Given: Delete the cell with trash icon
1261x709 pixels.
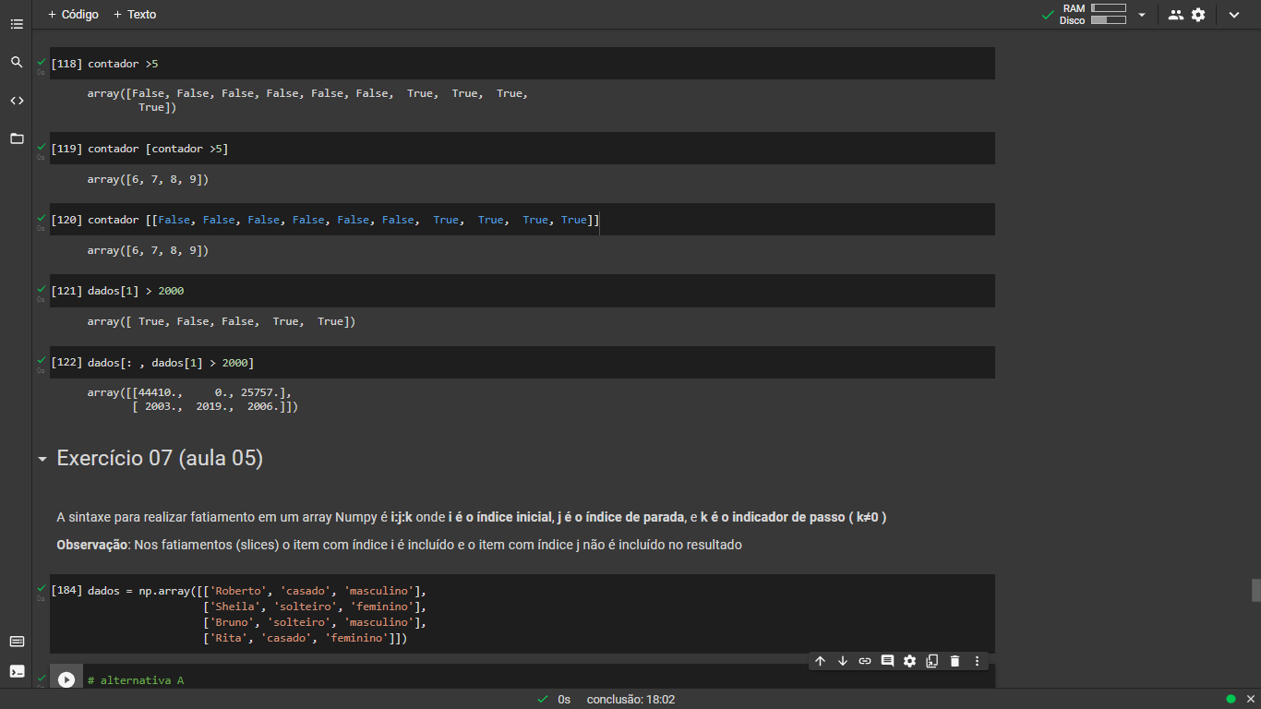Looking at the screenshot, I should coord(955,661).
